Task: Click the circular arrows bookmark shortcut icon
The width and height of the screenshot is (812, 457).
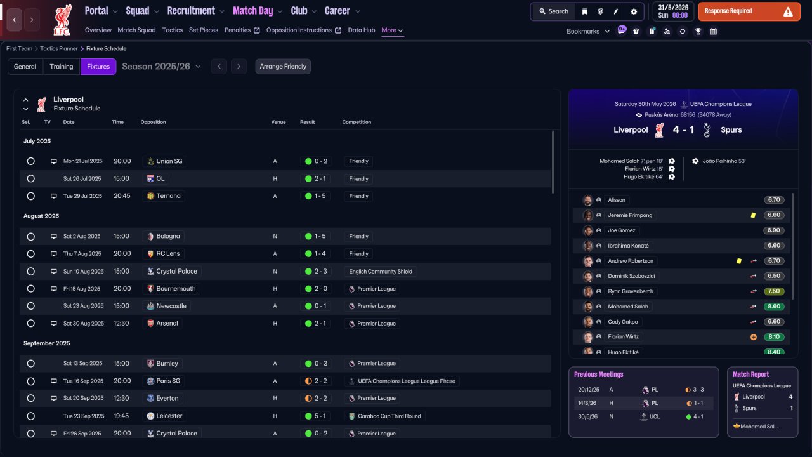Action: pos(683,31)
